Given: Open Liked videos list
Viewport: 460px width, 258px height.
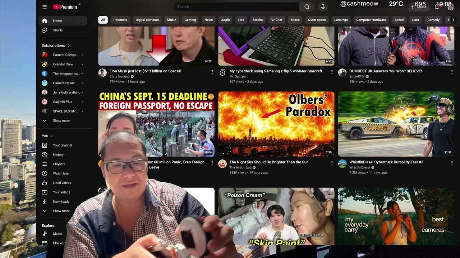Looking at the screenshot, I should (63, 183).
